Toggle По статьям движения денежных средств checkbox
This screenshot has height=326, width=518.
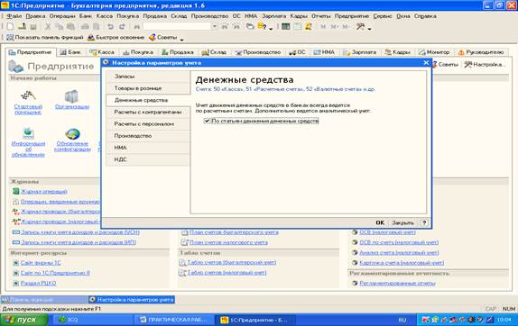(207, 121)
